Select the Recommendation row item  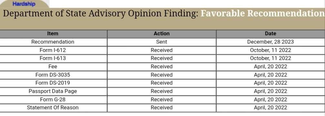tap(53, 42)
